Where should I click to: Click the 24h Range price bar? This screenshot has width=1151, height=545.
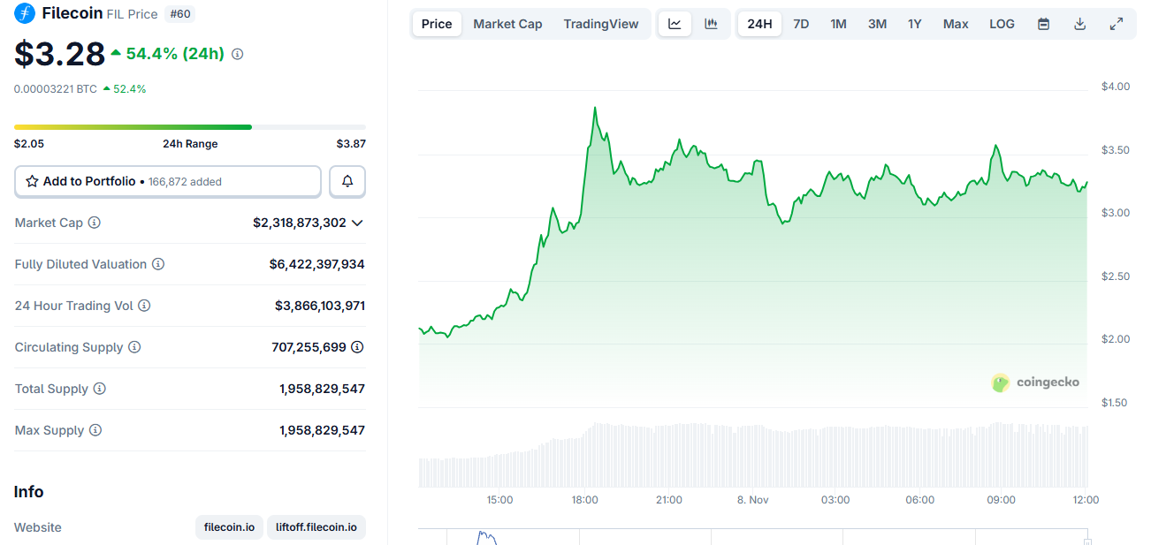pos(189,127)
